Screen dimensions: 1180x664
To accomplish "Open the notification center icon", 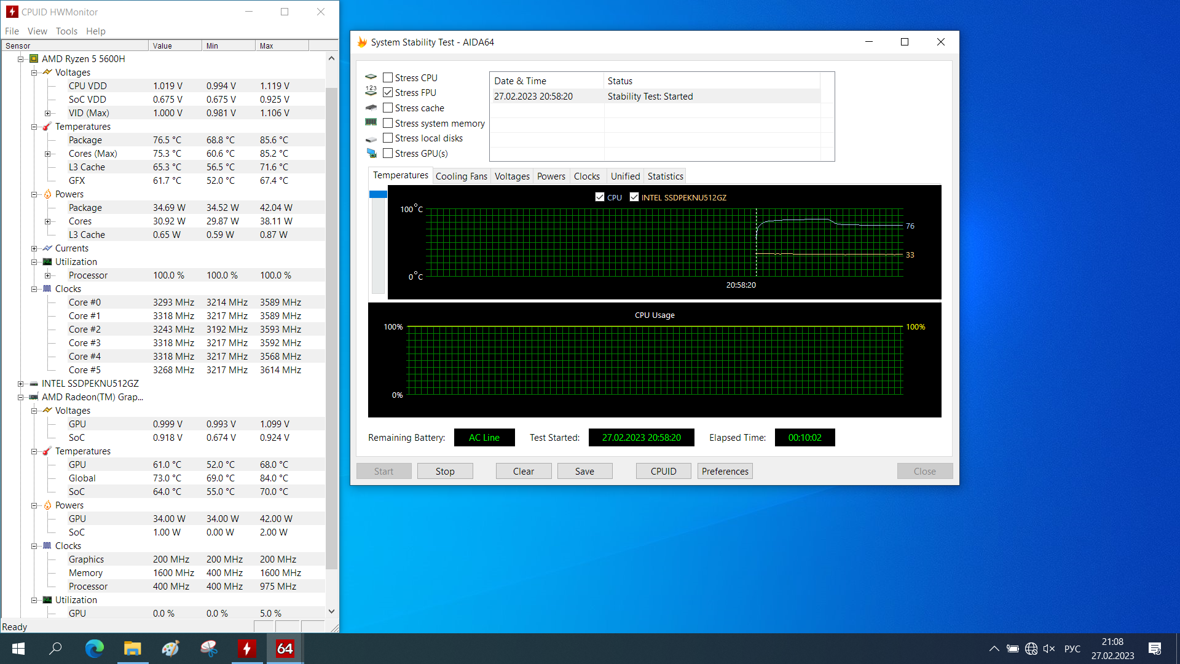I will [x=1154, y=648].
